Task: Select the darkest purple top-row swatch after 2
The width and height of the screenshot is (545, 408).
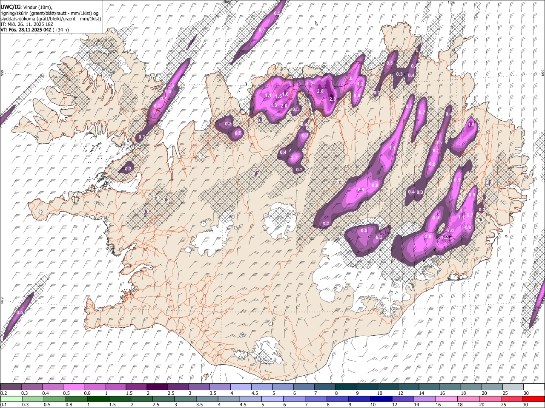Action: click(157, 387)
